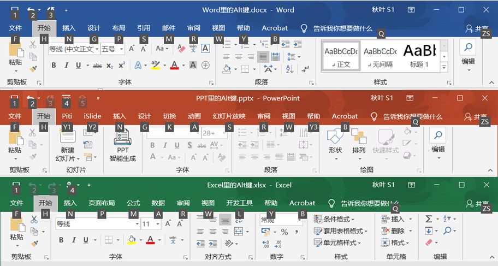Screen dimensions: 498x266
Task: Open Word font name combo box
Action: pos(74,49)
